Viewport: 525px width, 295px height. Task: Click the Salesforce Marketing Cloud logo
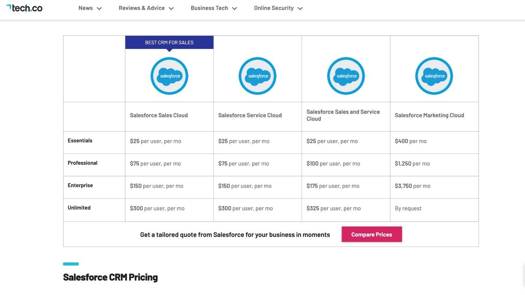click(x=434, y=76)
